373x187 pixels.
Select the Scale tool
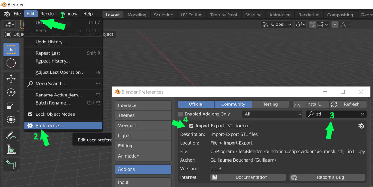click(11, 106)
